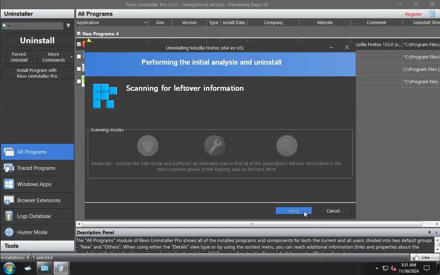
Task: Sort by the Website column
Action: [x=325, y=23]
